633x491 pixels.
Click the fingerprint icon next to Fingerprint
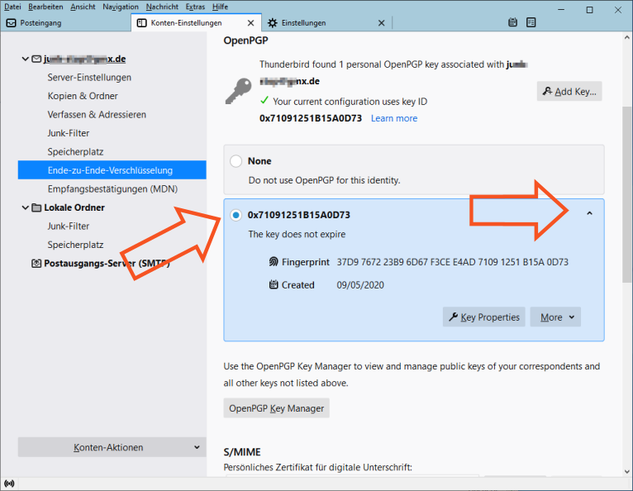pyautogui.click(x=274, y=262)
